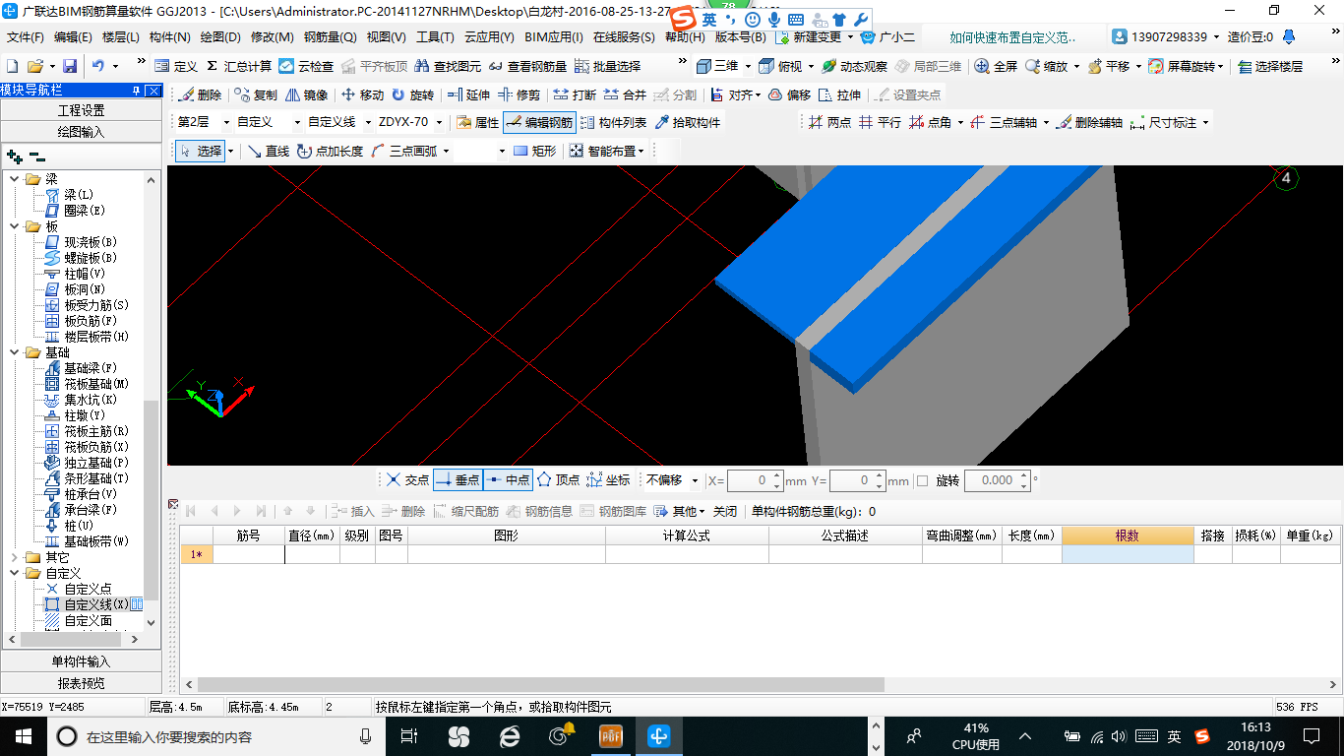Click the 拉伸 stretch tool
Viewport: 1344px width, 756px height.
tap(839, 95)
